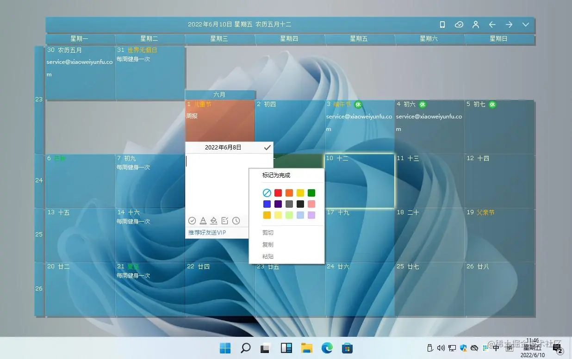This screenshot has width=572, height=359.
Task: Pick the light yellow color swatch
Action: (x=278, y=215)
